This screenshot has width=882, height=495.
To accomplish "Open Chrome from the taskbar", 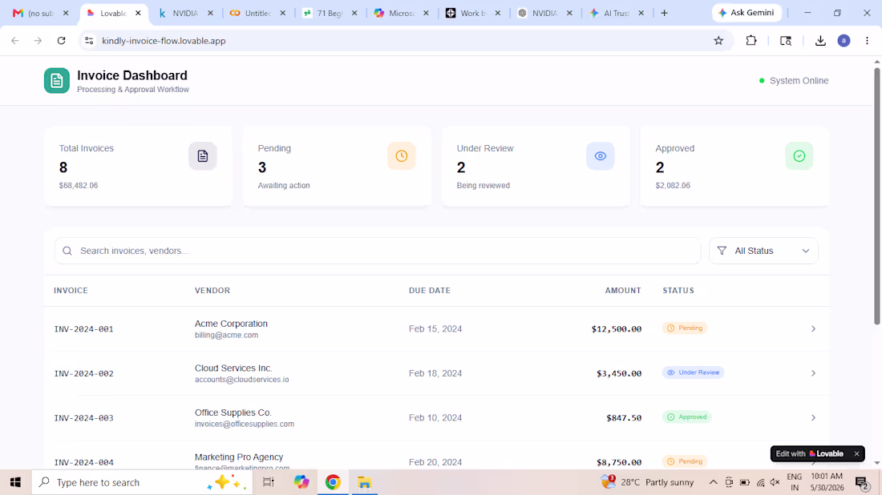I will tap(333, 482).
